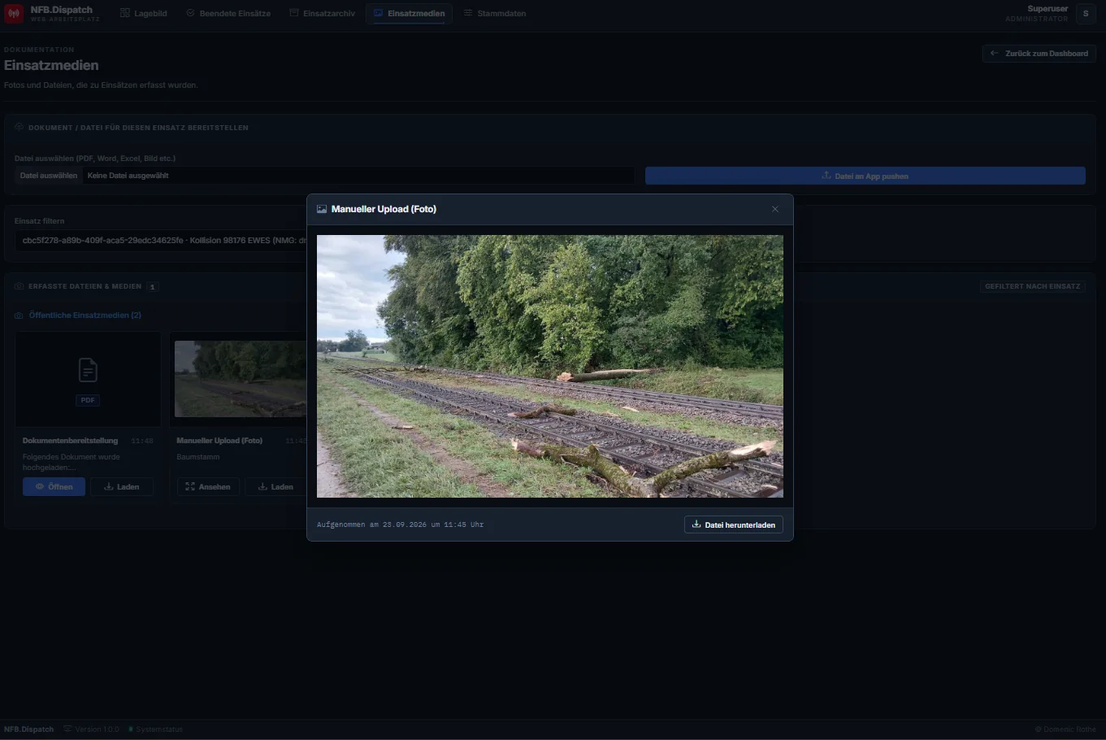The image size is (1106, 740).
Task: Open the Dokumentenbereitstellung PDF via Öffnen
Action: tap(54, 486)
